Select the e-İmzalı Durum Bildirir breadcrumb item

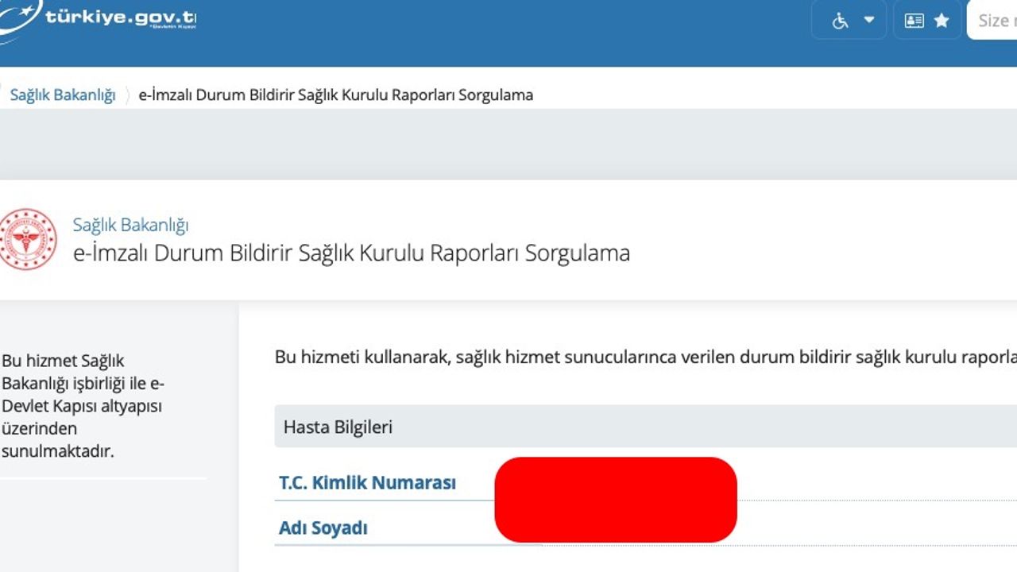click(x=335, y=95)
